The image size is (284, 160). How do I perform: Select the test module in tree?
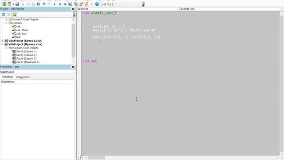(x=18, y=37)
